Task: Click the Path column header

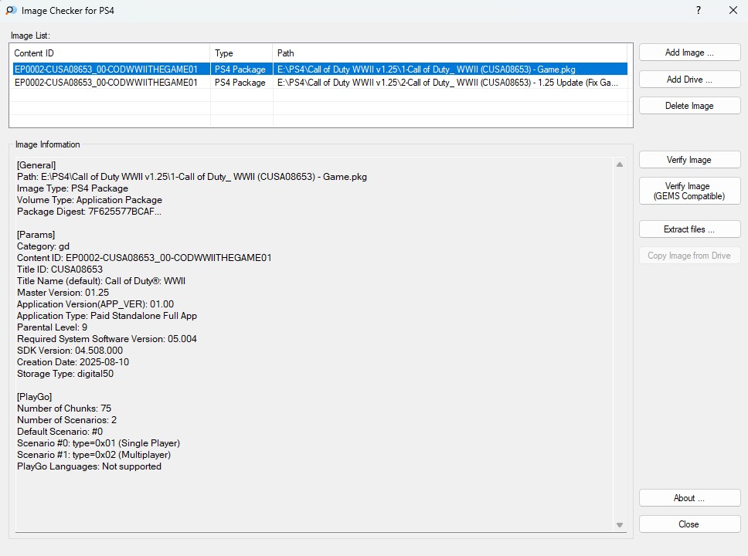Action: (450, 53)
